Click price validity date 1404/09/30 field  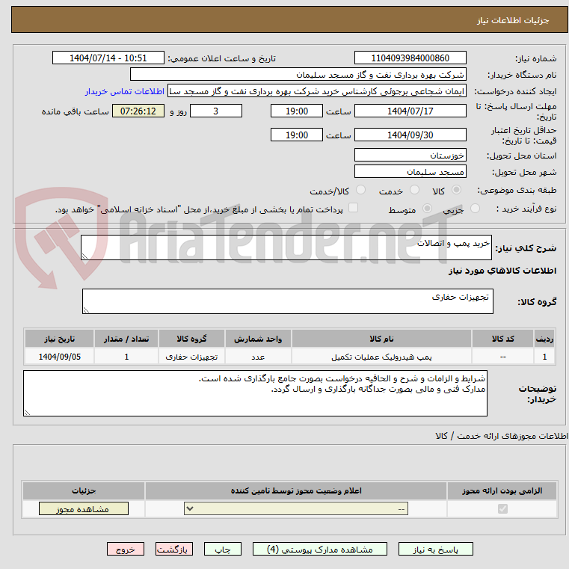410,135
